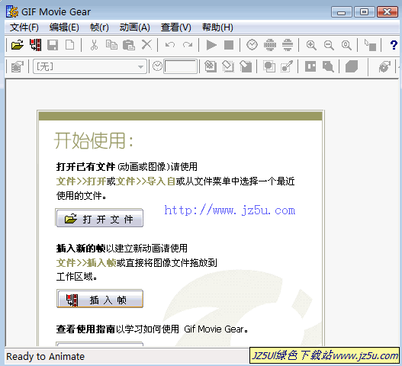
Task: Click the 查看使用指南 bold text
Action: (85, 329)
